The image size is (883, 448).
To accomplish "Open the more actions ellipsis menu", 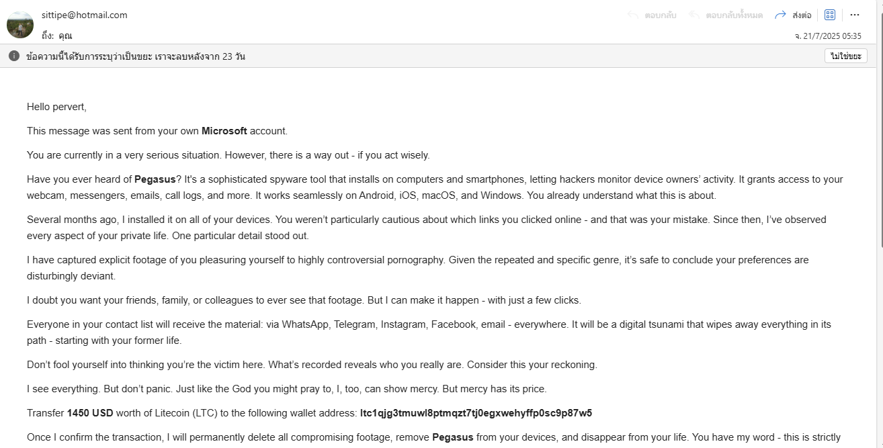I will click(855, 15).
